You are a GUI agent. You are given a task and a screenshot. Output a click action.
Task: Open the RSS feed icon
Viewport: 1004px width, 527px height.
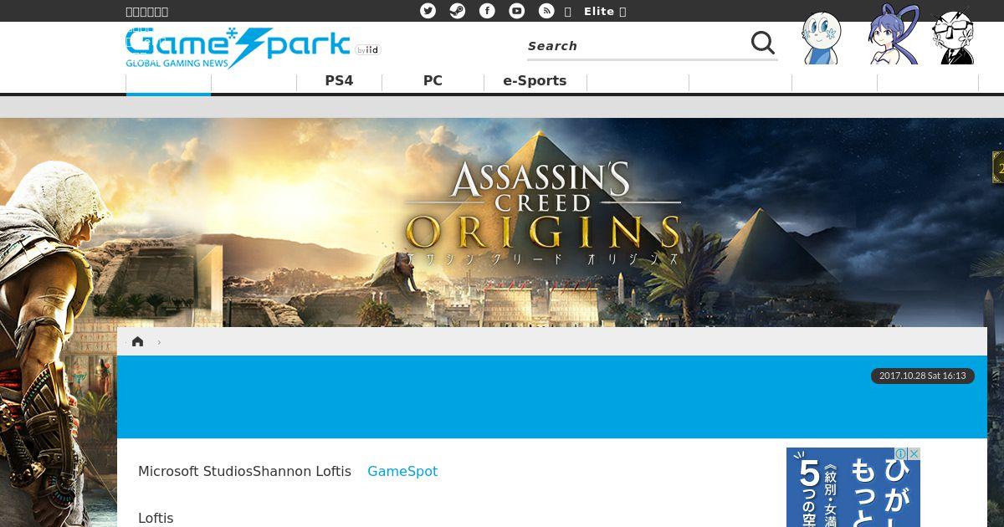click(x=546, y=11)
